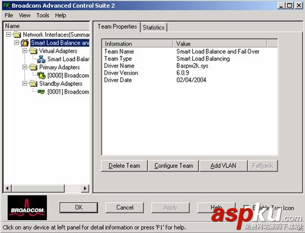The image size is (305, 233).
Task: Click the tree panel horizontal scrollbar thumb
Action: pyautogui.click(x=38, y=188)
